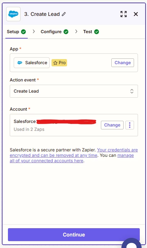Click the purple Continue button
The height and width of the screenshot is (248, 147).
(x=74, y=235)
